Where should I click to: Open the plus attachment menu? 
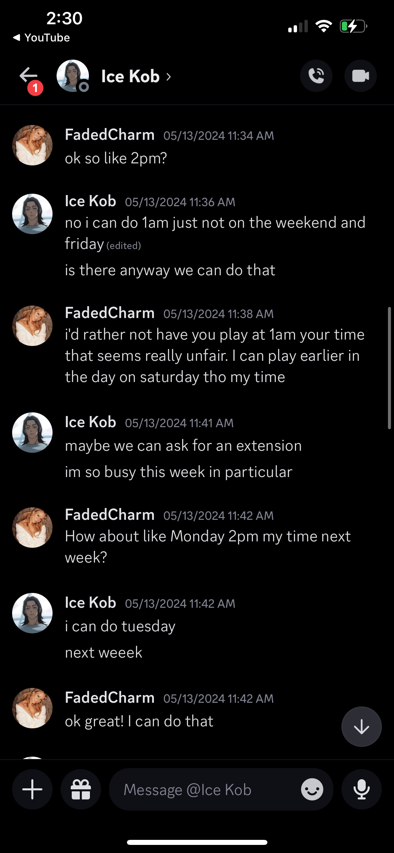[x=32, y=789]
